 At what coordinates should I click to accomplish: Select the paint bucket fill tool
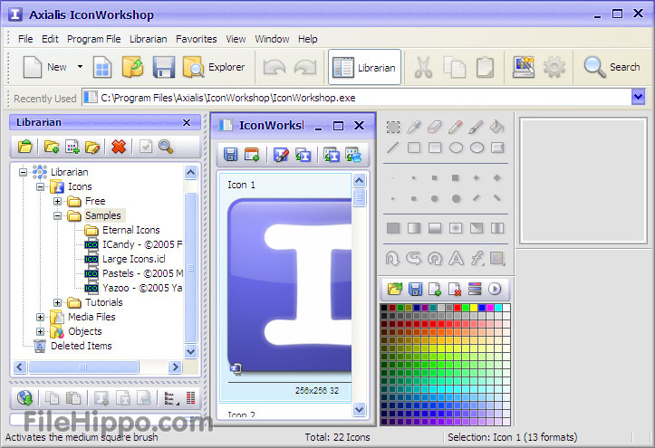click(496, 127)
